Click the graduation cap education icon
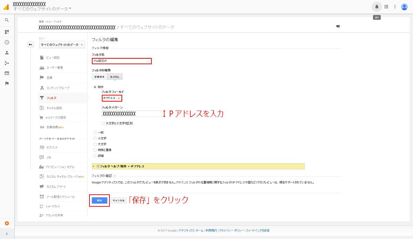The width and height of the screenshot is (413, 239). coord(338,26)
